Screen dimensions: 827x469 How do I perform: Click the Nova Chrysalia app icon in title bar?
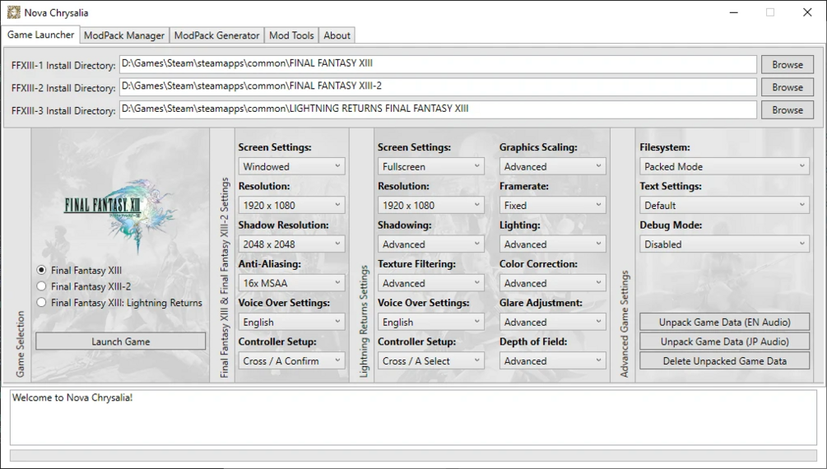point(14,12)
